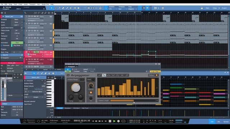The width and height of the screenshot is (230, 129).
Task: Select the Listen tool in music editor toolbar
Action: [53, 73]
